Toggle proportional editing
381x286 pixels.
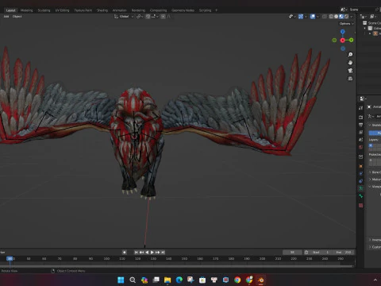coord(163,17)
